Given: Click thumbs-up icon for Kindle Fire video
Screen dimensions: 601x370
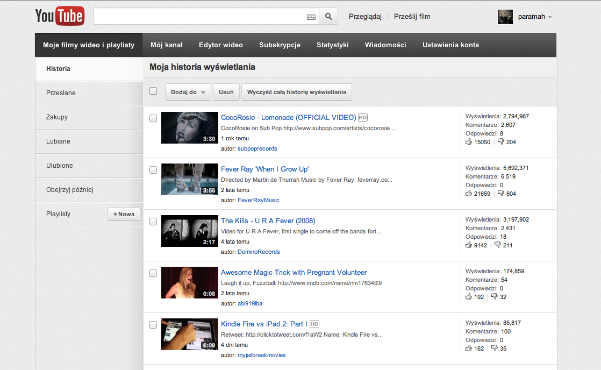Looking at the screenshot, I should click(469, 348).
